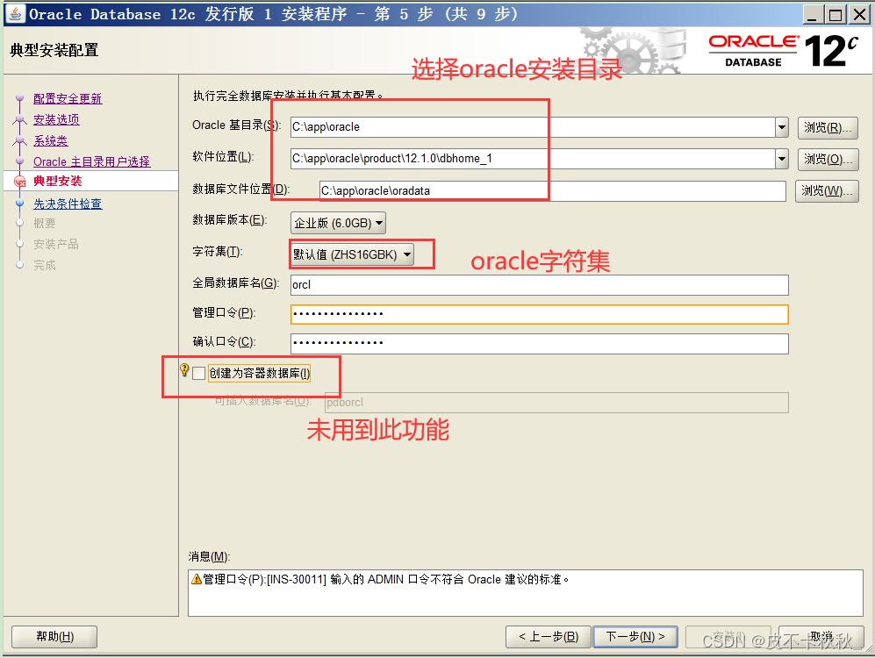This screenshot has width=875, height=658.
Task: Go to the 先决条件检查 step
Action: (68, 204)
